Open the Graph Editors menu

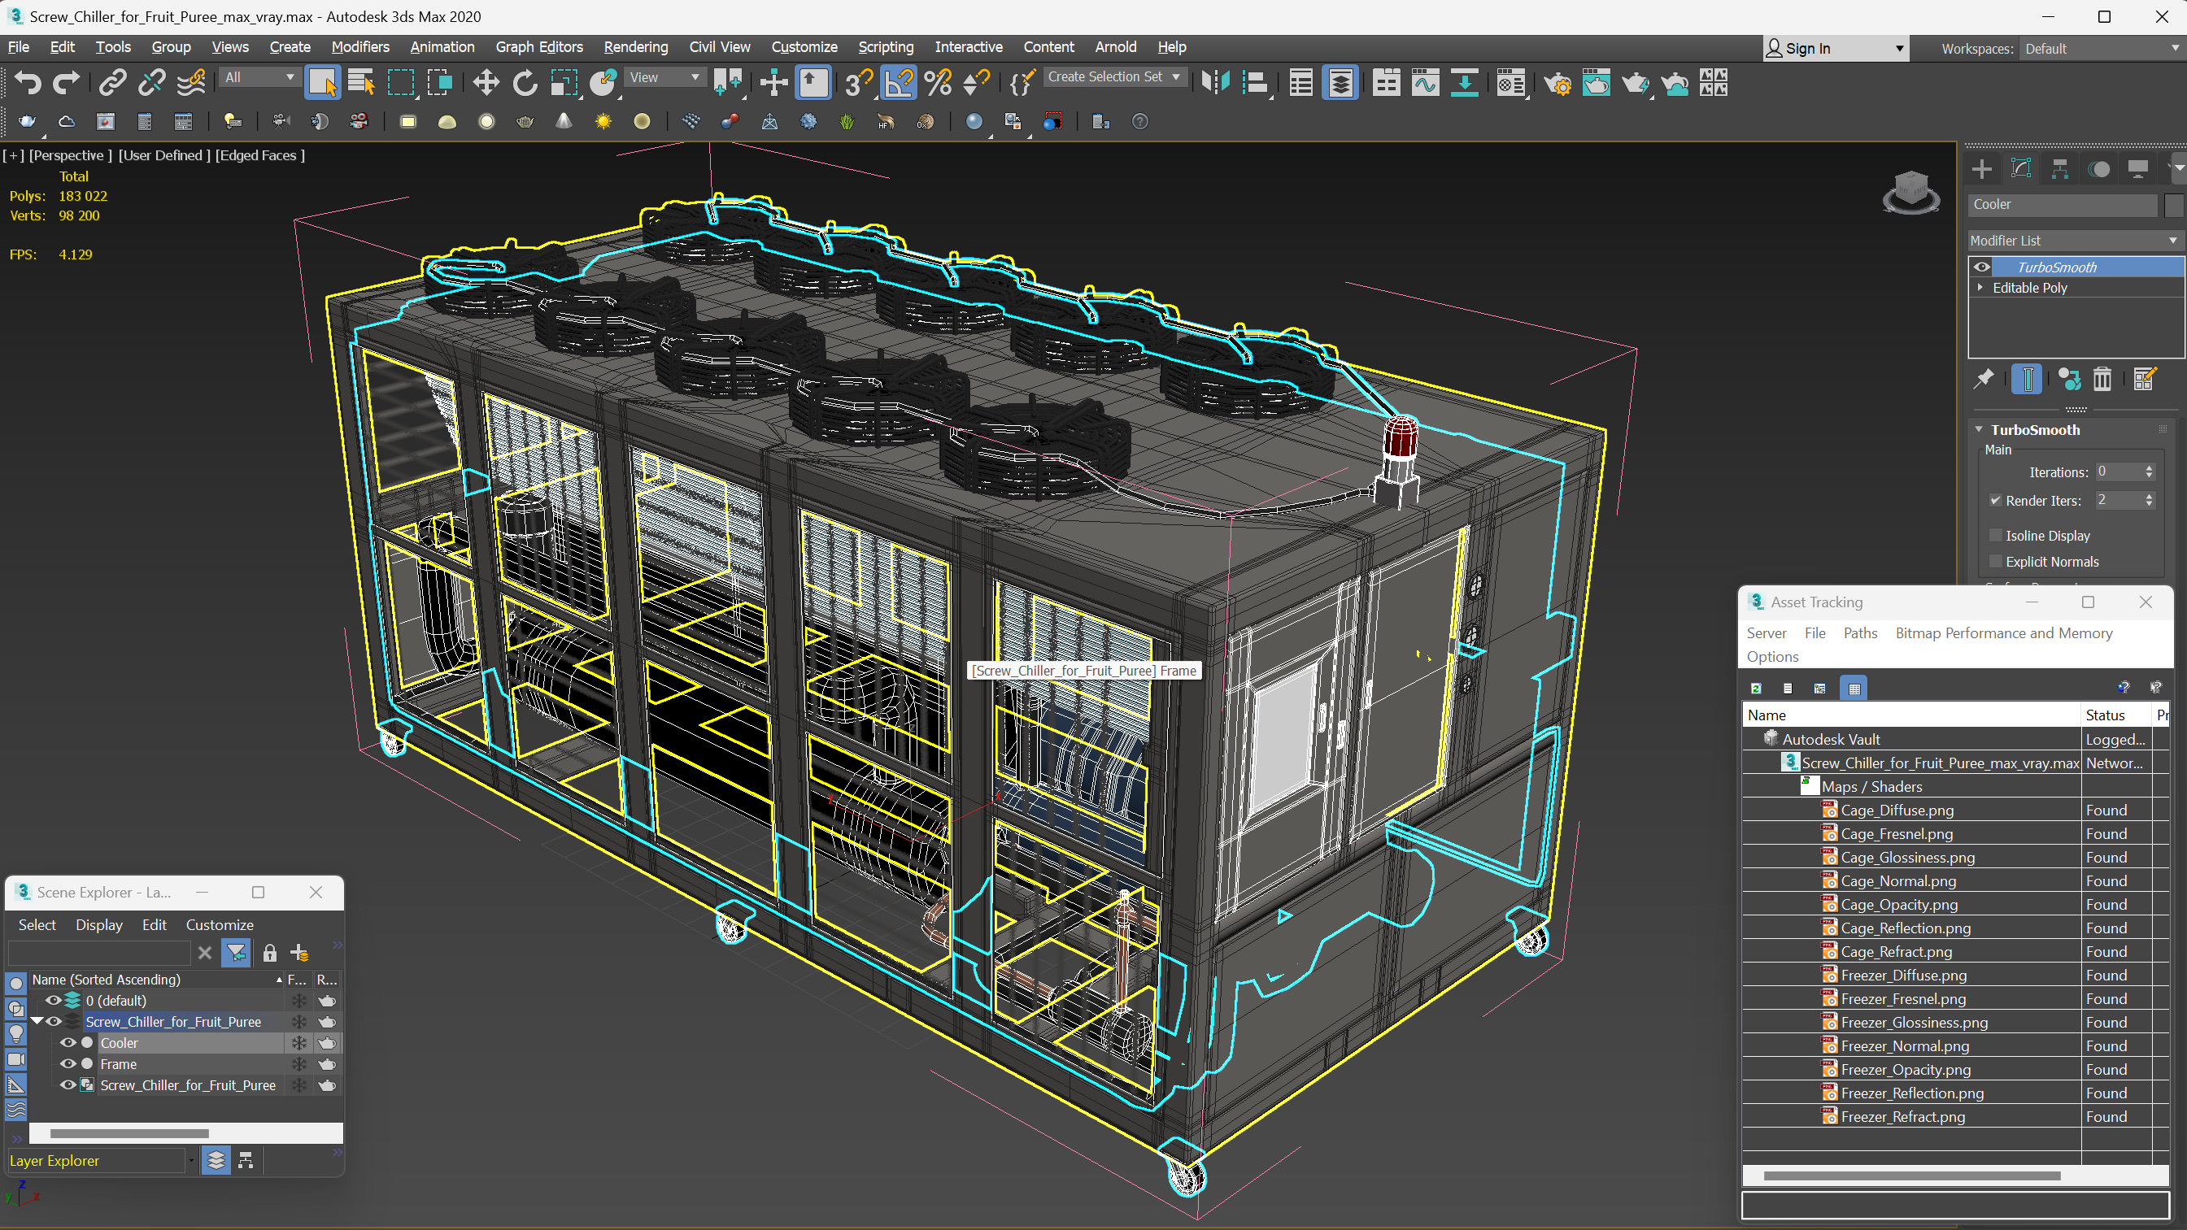[538, 46]
